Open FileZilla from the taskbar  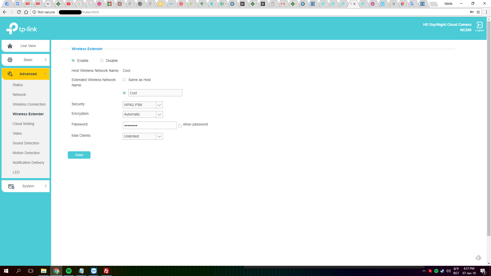[x=106, y=271]
